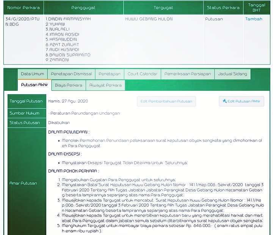
Task: Open the Data Umum tab
Action: 32,74
